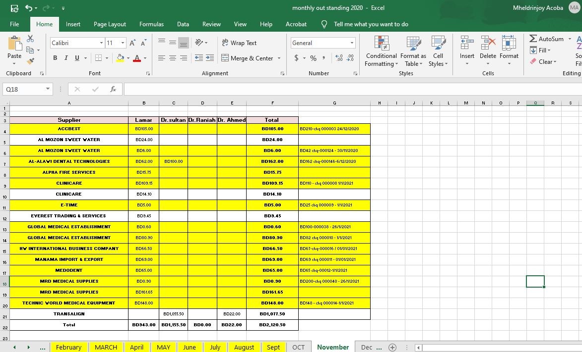The image size is (582, 352).
Task: Expand the Name Box dropdown arrow
Action: (x=48, y=89)
